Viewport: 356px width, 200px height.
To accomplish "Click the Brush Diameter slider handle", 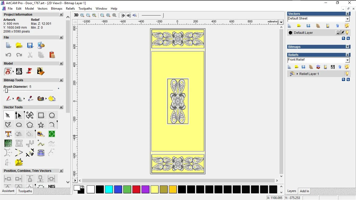I will coord(7,91).
